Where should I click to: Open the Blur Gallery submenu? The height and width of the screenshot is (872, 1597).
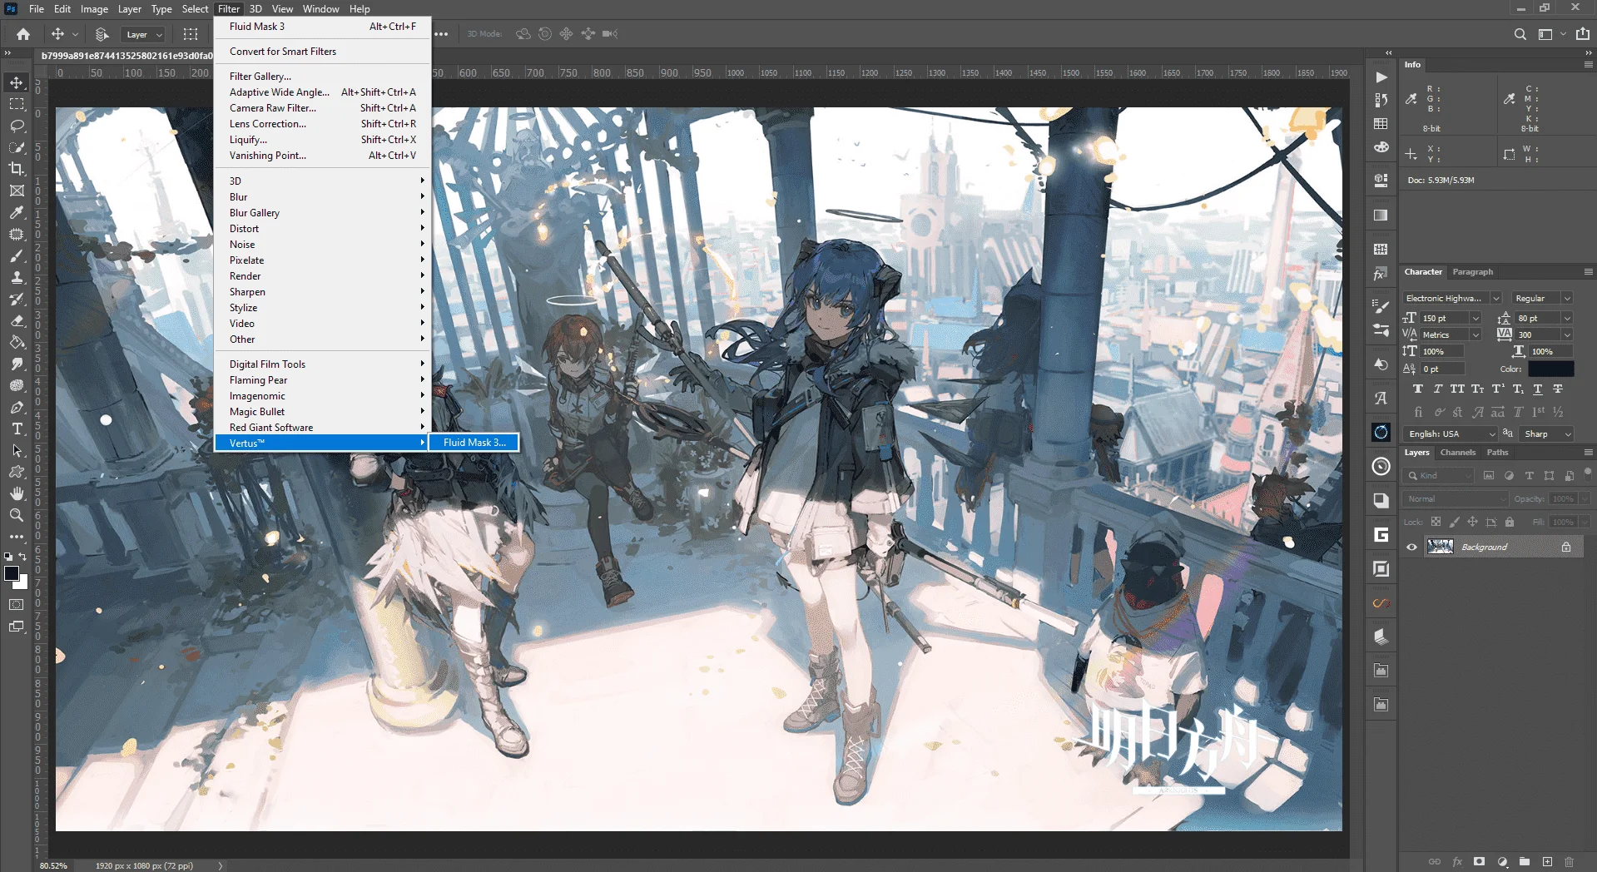click(x=323, y=213)
